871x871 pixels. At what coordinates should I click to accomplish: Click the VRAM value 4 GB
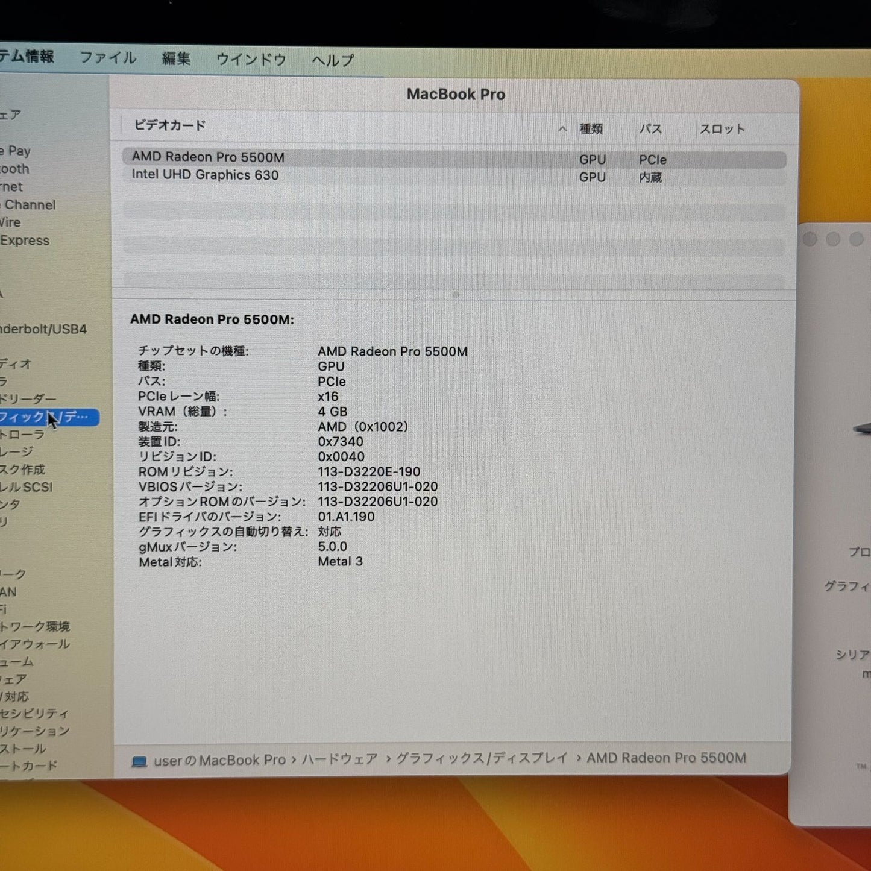coord(333,412)
